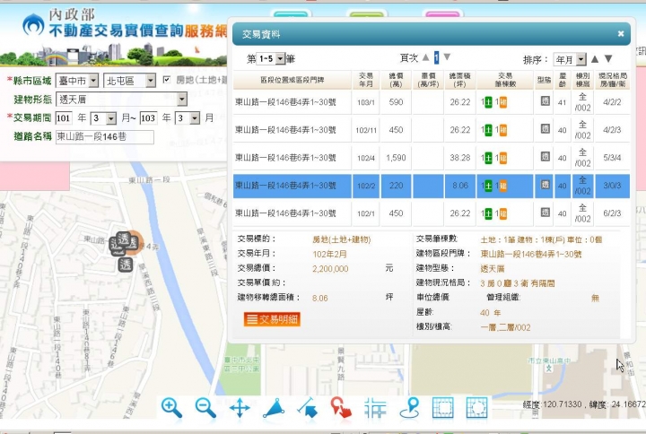Click the rightmost circular area select icon

click(476, 407)
